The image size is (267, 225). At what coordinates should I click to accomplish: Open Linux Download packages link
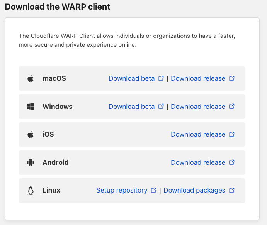pyautogui.click(x=194, y=190)
